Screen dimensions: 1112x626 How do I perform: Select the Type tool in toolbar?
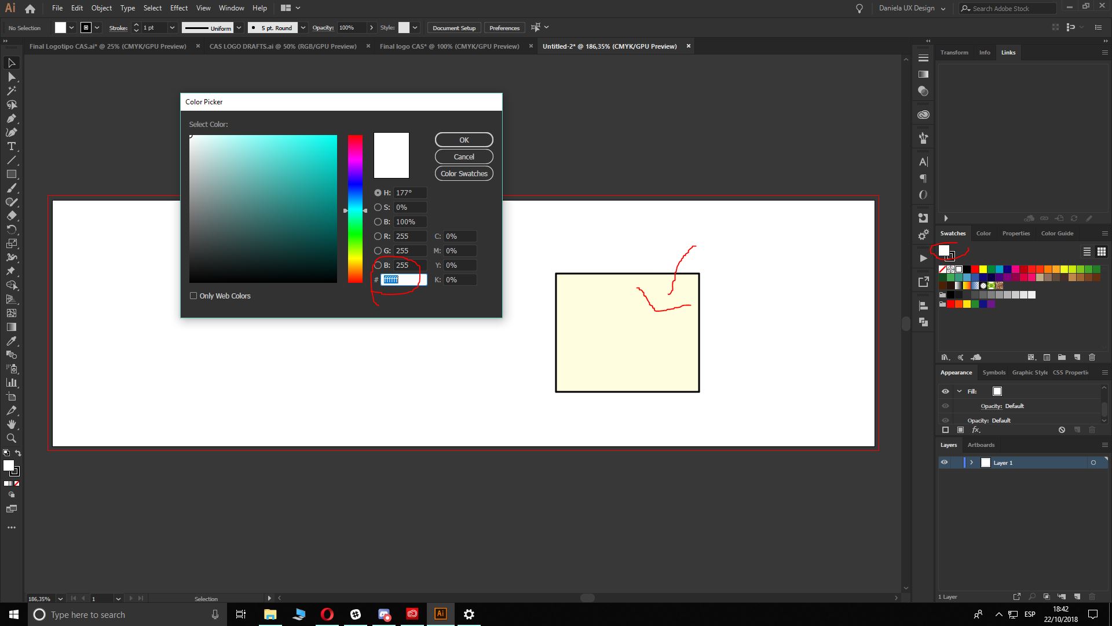pyautogui.click(x=12, y=146)
